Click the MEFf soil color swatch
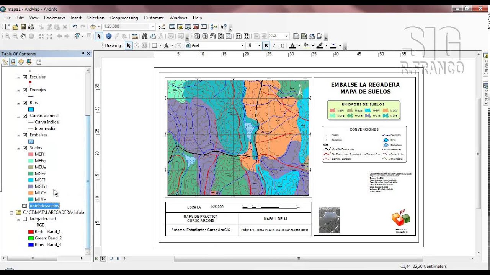 tap(31, 154)
